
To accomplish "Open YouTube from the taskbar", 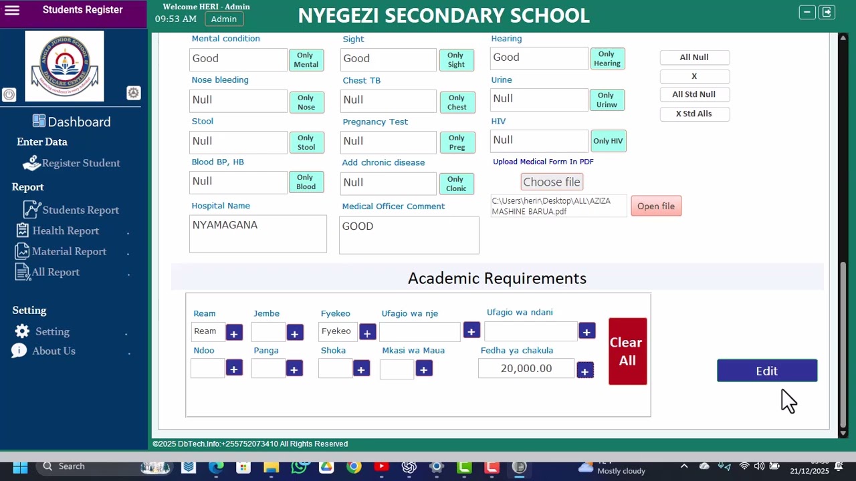I will click(x=381, y=467).
